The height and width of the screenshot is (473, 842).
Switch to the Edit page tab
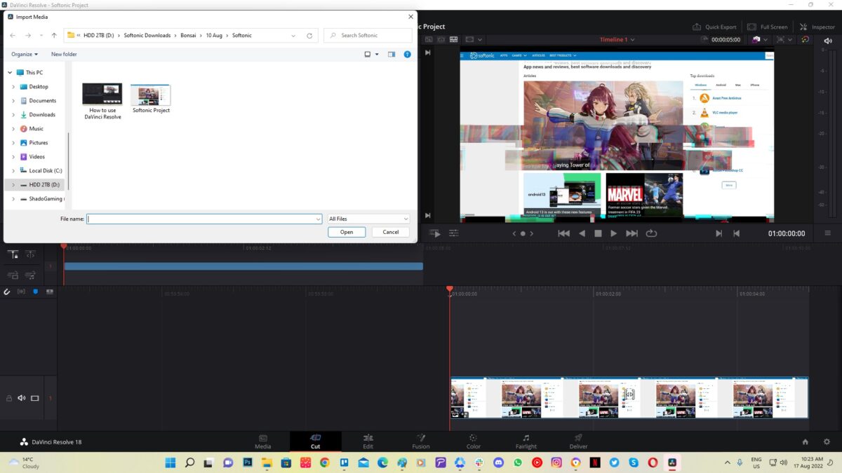click(368, 441)
